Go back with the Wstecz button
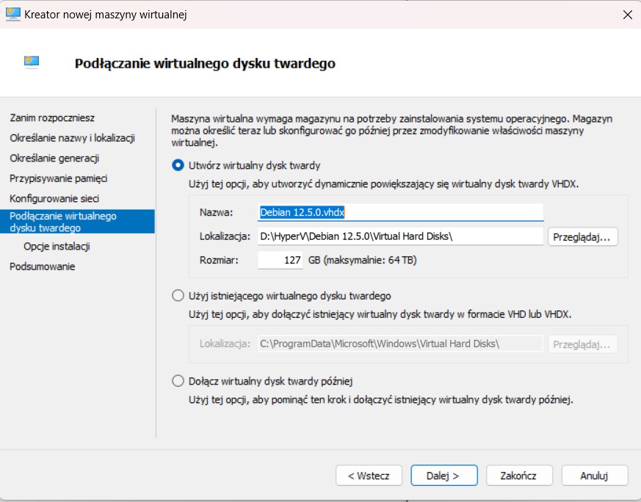 tap(369, 476)
